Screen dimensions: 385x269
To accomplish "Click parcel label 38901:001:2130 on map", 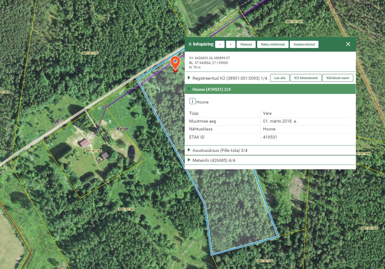I will point(90,53).
